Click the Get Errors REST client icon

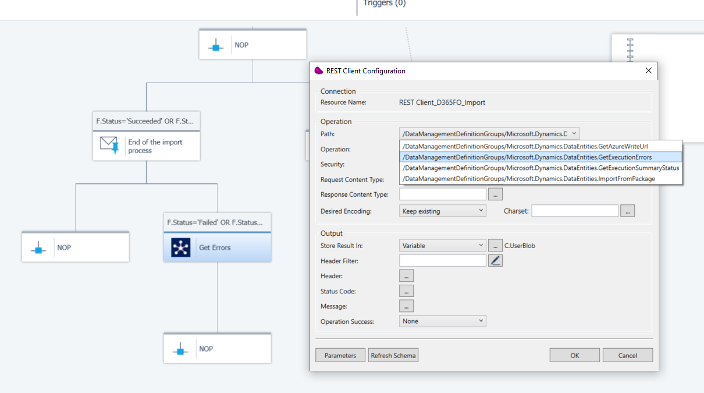(181, 247)
